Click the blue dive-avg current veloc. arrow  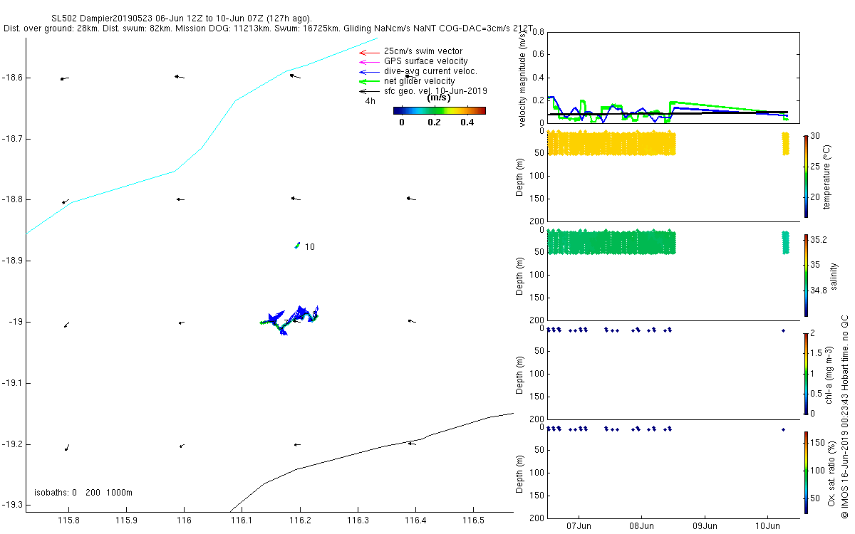368,72
